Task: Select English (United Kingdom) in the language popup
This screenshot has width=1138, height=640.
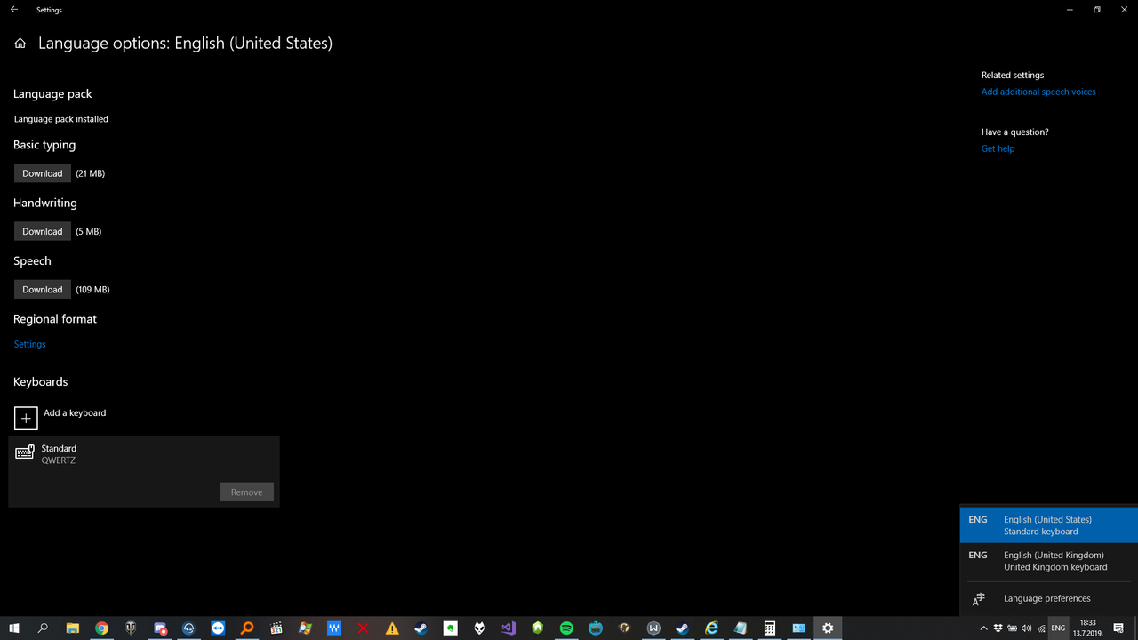Action: point(1054,560)
